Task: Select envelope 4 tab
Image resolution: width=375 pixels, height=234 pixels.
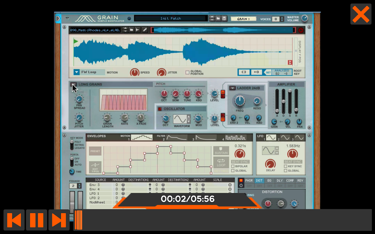Action: [235, 137]
